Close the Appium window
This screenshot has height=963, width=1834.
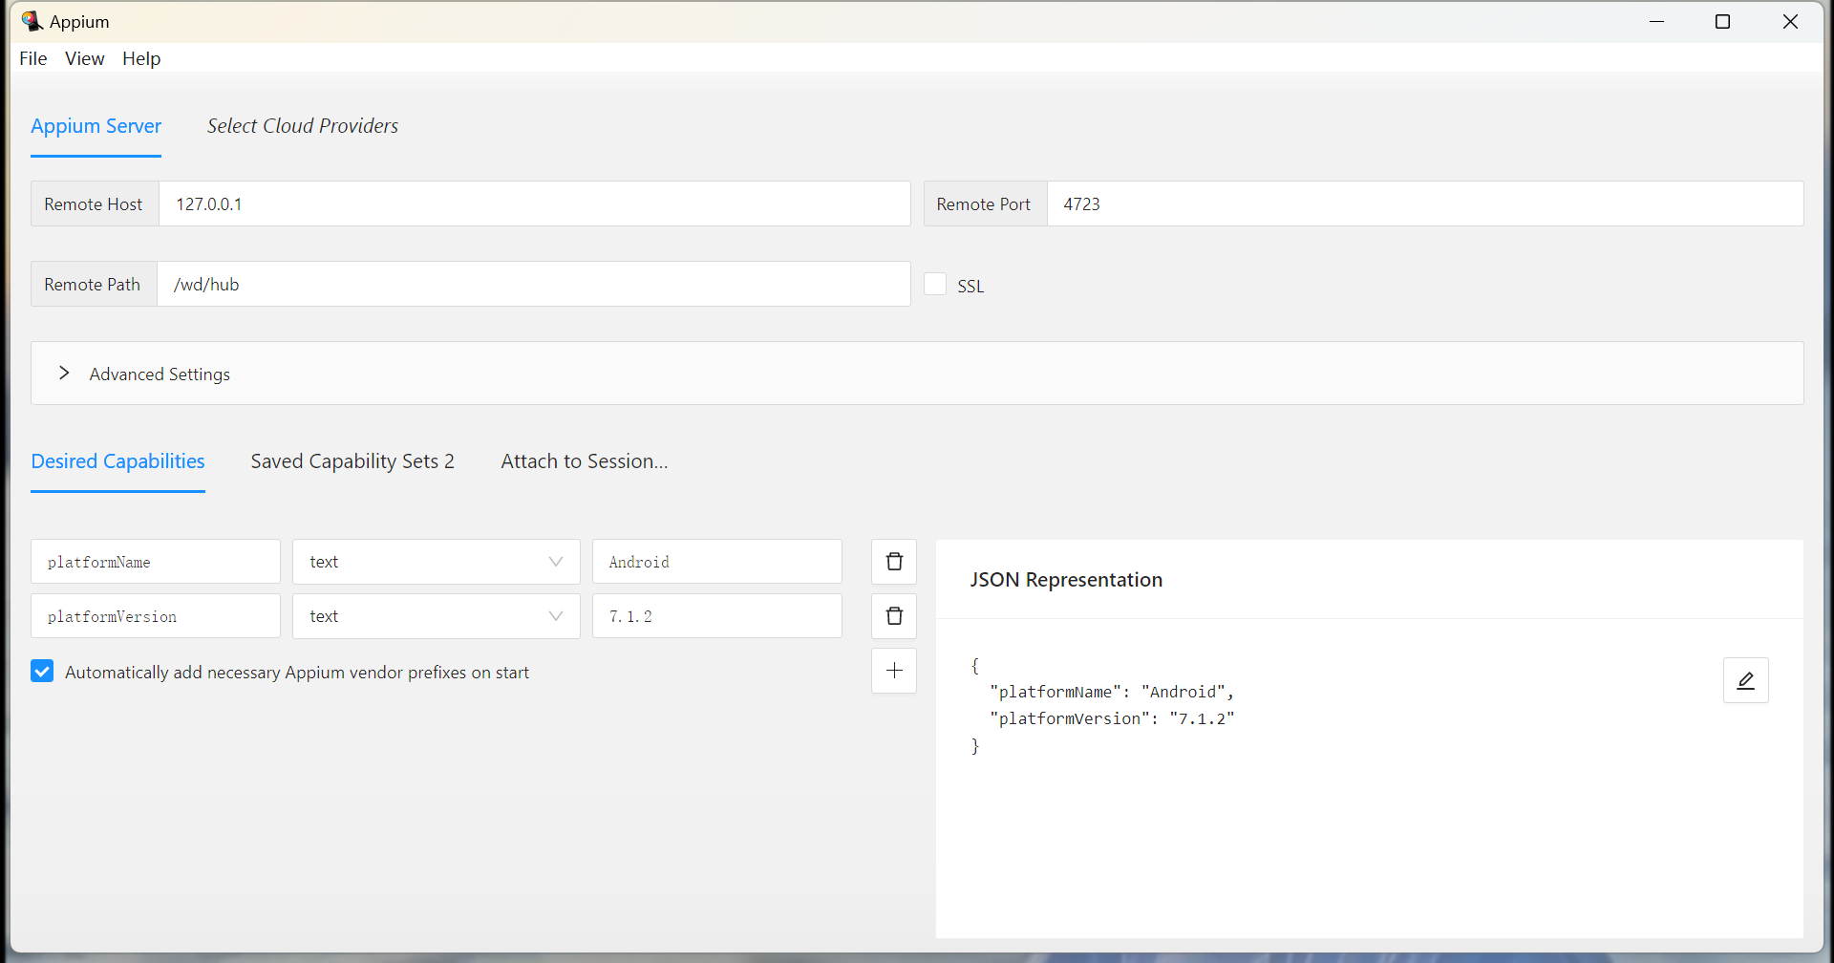coord(1790,21)
